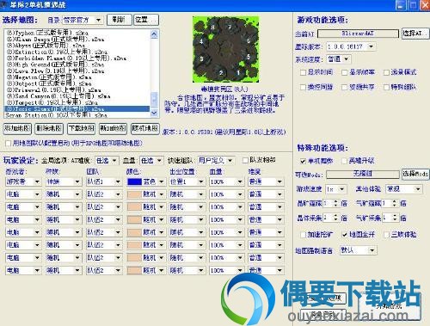Viewport: 430px width, 326px height.
Task: Select Sand Canyon map in the list
Action: click(77, 96)
